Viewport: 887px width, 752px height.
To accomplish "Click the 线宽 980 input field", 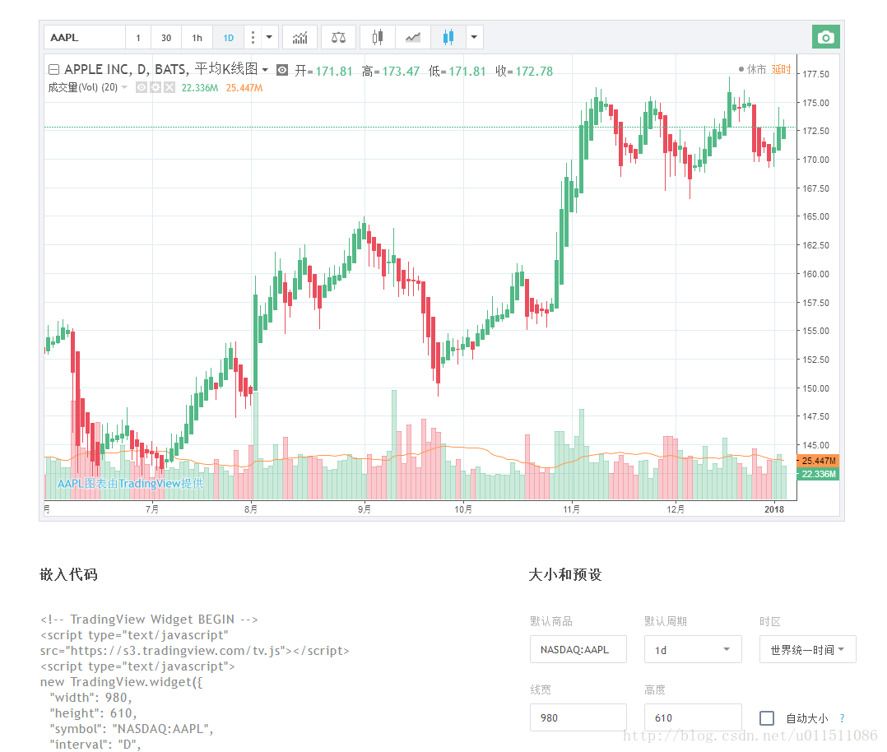I will pyautogui.click(x=578, y=717).
